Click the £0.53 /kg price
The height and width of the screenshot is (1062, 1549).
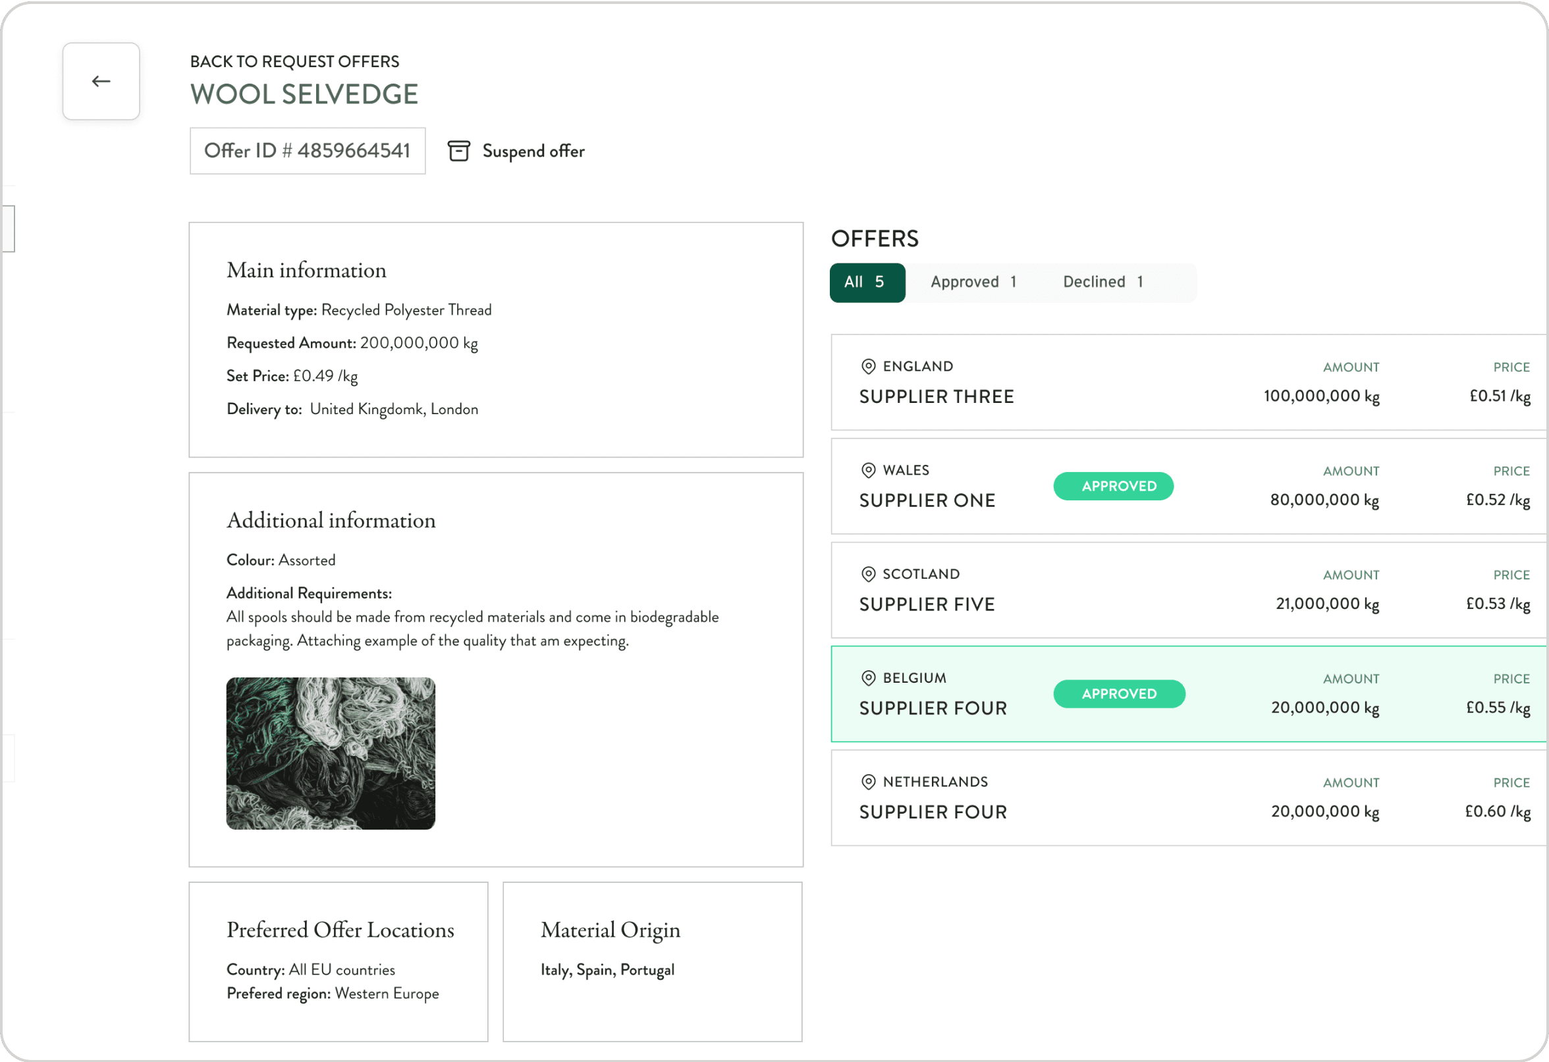(1498, 604)
